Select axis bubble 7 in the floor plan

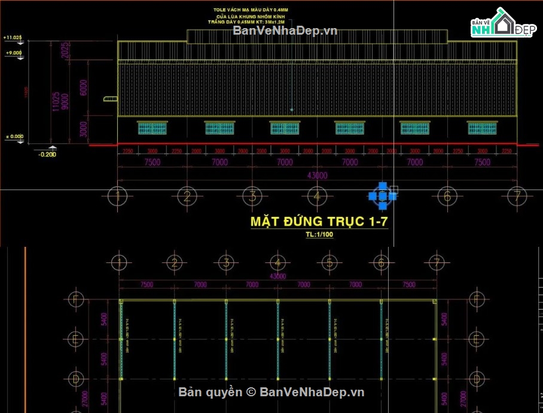click(437, 263)
